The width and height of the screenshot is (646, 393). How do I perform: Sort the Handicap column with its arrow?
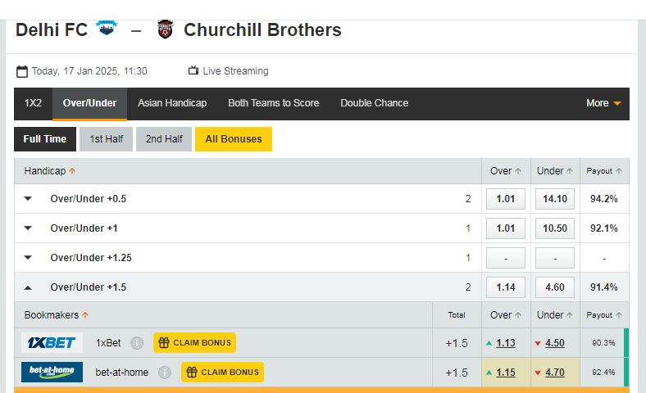72,171
